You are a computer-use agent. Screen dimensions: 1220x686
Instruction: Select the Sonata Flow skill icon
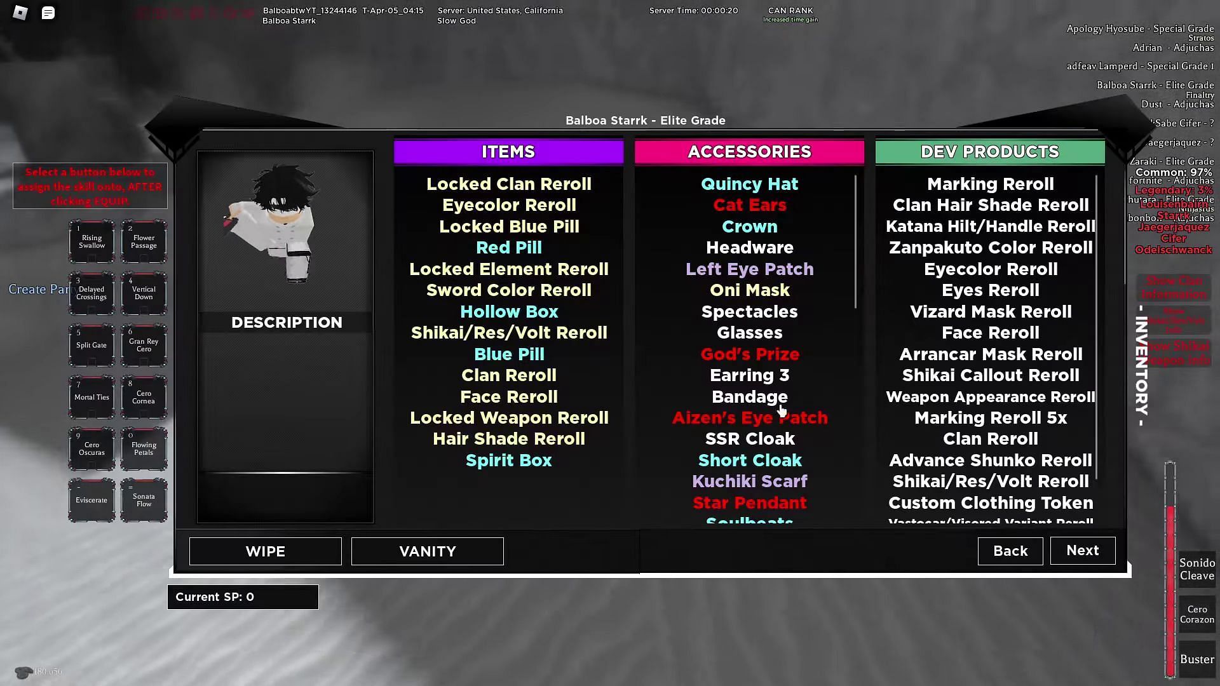tap(142, 500)
